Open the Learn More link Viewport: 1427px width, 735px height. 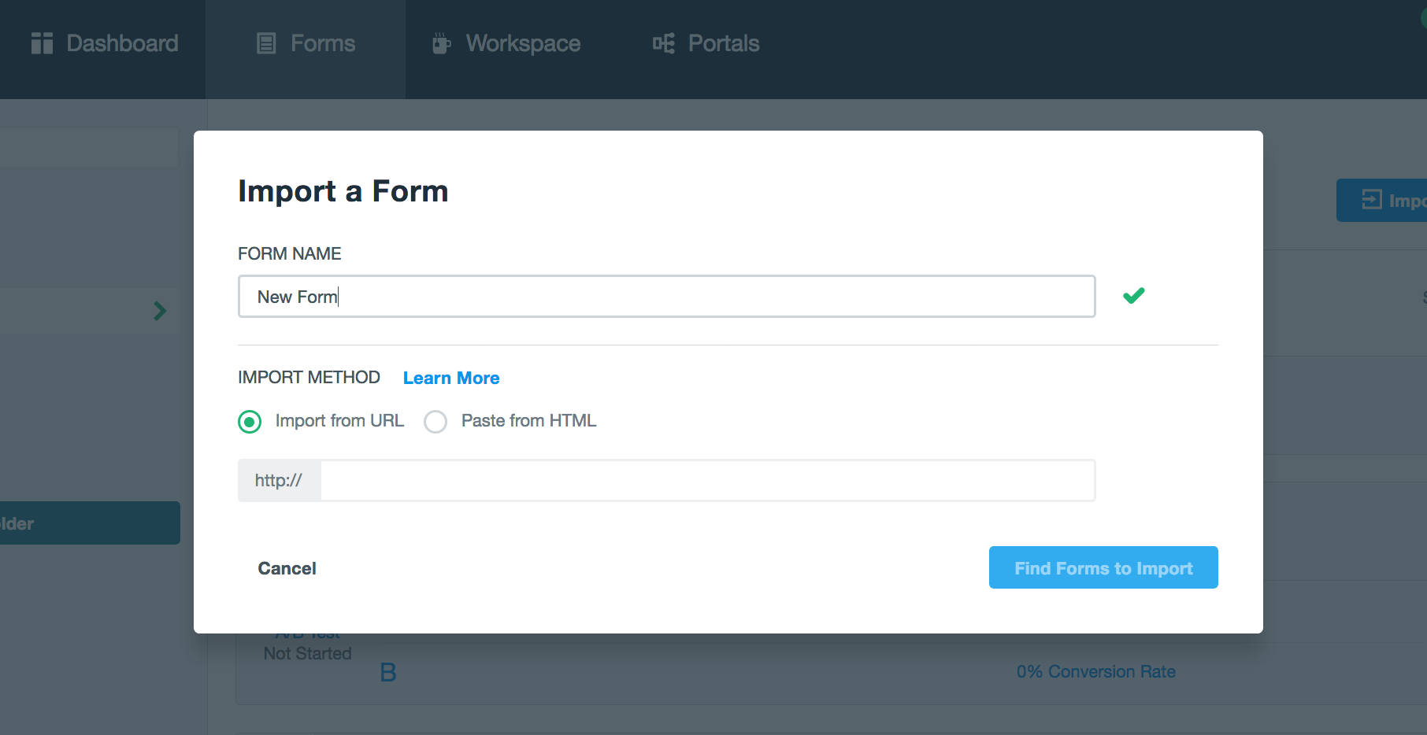point(451,378)
